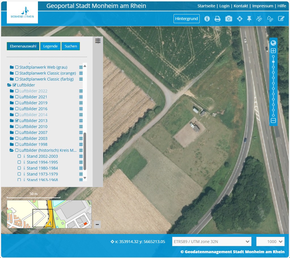This screenshot has width=290, height=258.
Task: Open the Kontakt link
Action: coord(241,6)
